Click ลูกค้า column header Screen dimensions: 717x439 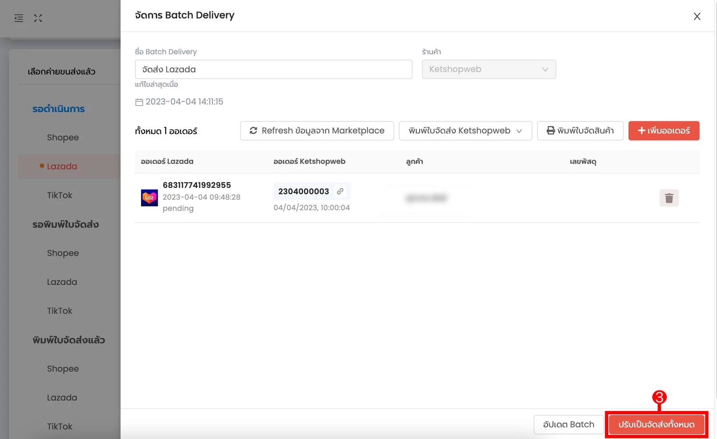click(414, 162)
